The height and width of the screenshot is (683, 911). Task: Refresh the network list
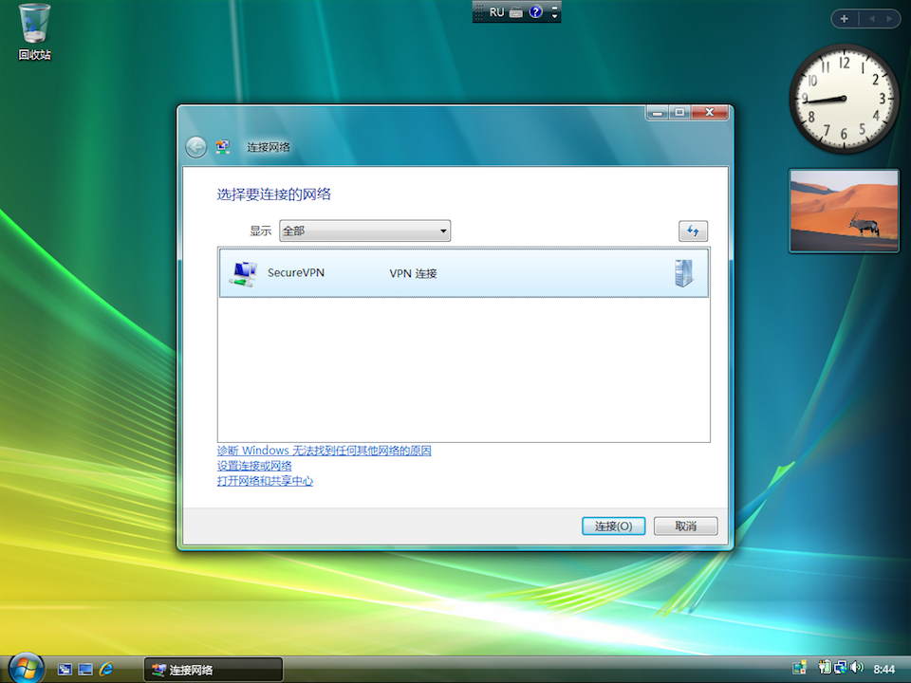pyautogui.click(x=693, y=231)
